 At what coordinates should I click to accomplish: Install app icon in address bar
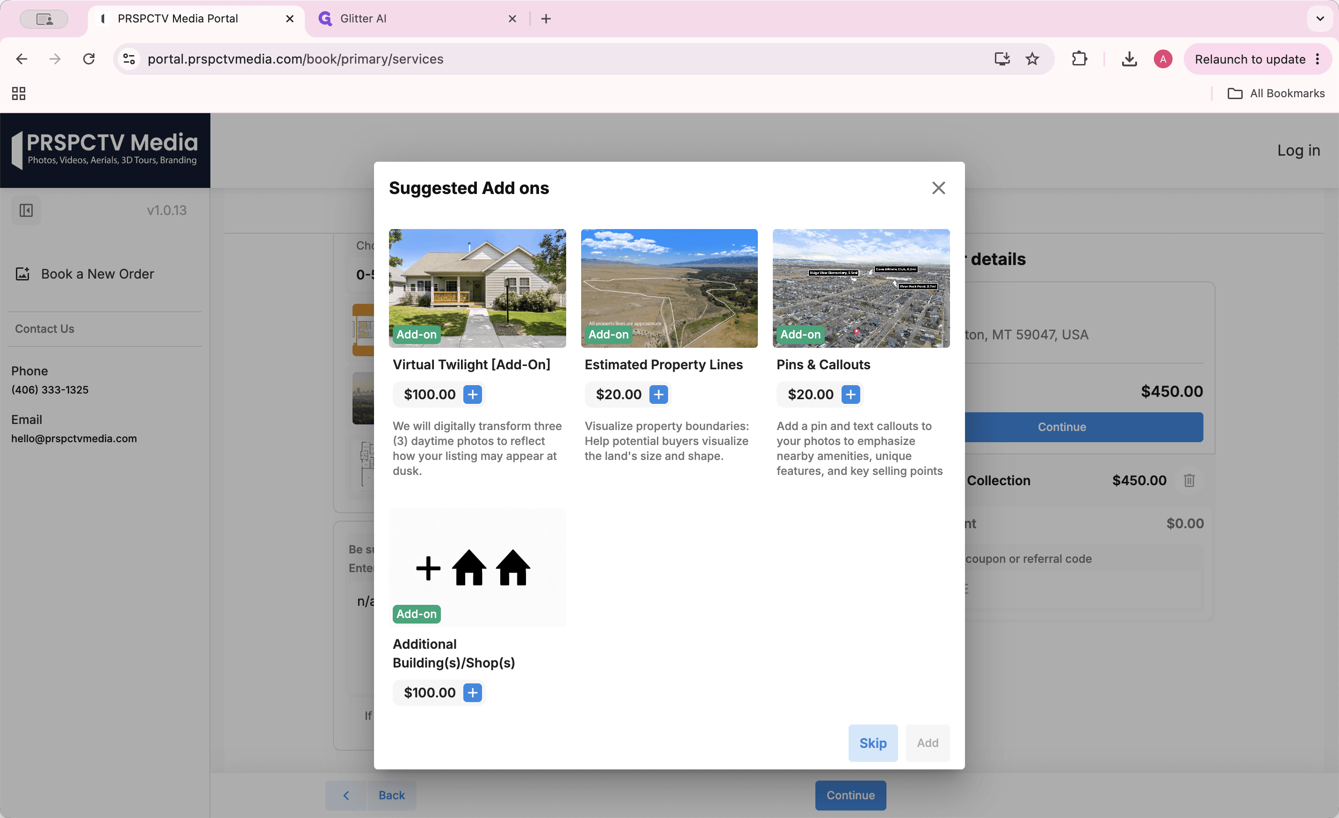pyautogui.click(x=1001, y=58)
